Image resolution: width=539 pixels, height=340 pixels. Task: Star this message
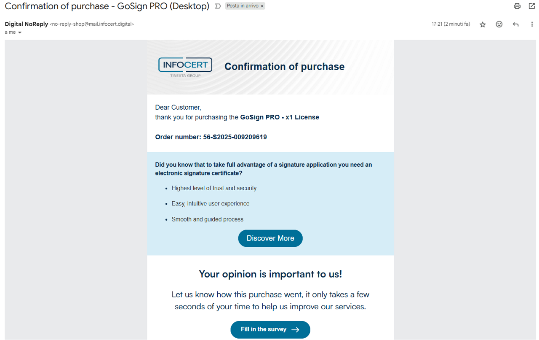pyautogui.click(x=483, y=24)
